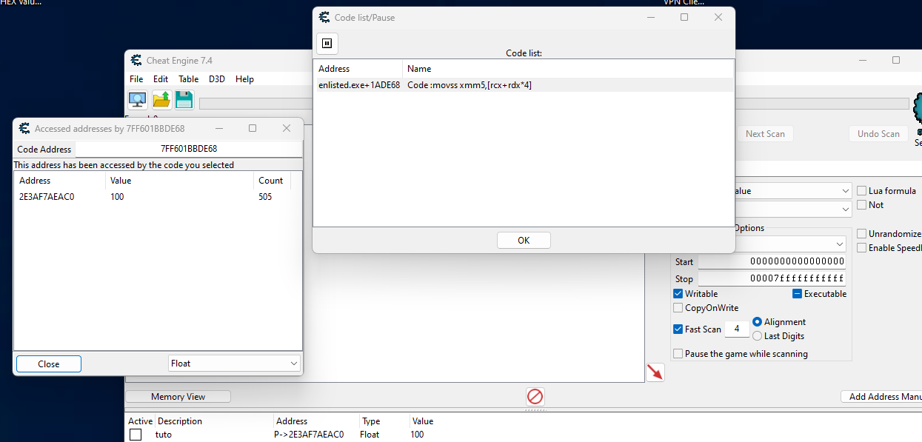922x442 pixels.
Task: Select the Last Digits radio button
Action: coord(757,336)
